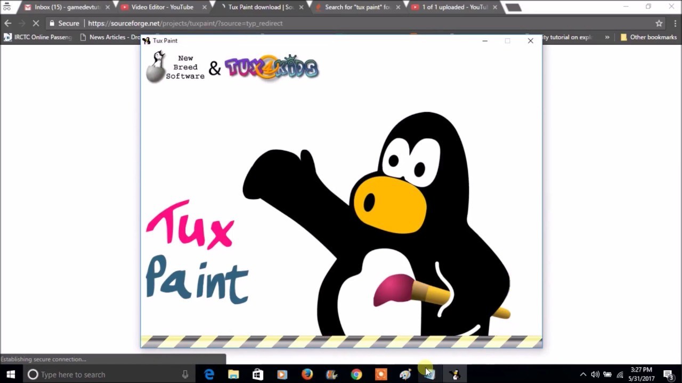Click the New Breed Software logo
Screen dimensions: 682x383
click(172, 66)
